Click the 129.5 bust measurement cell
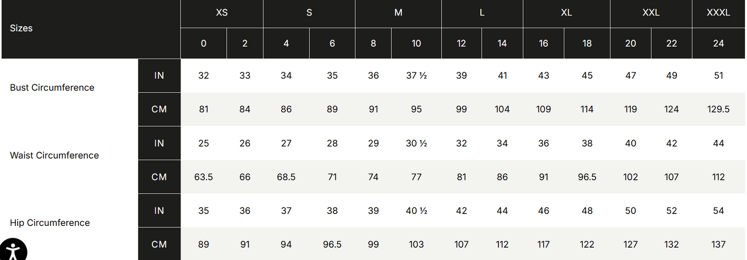 (x=718, y=109)
